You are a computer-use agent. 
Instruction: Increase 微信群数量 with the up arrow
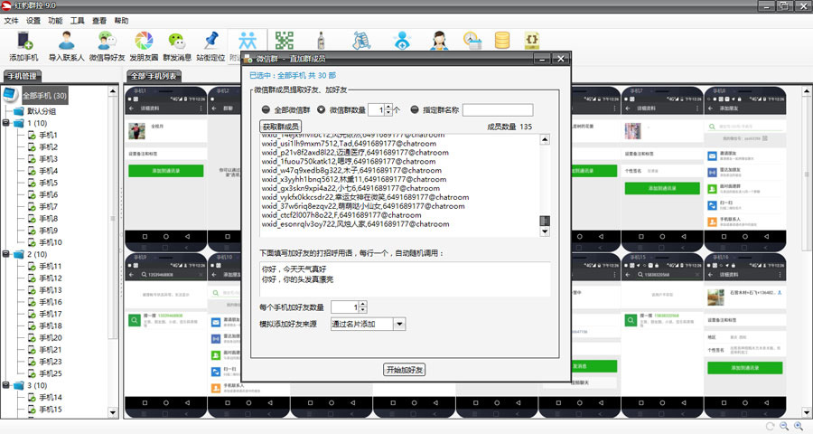coord(388,107)
